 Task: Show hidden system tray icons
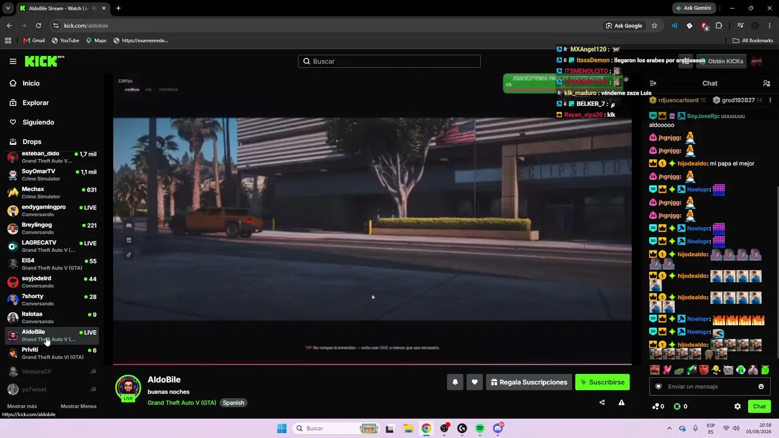coord(669,428)
